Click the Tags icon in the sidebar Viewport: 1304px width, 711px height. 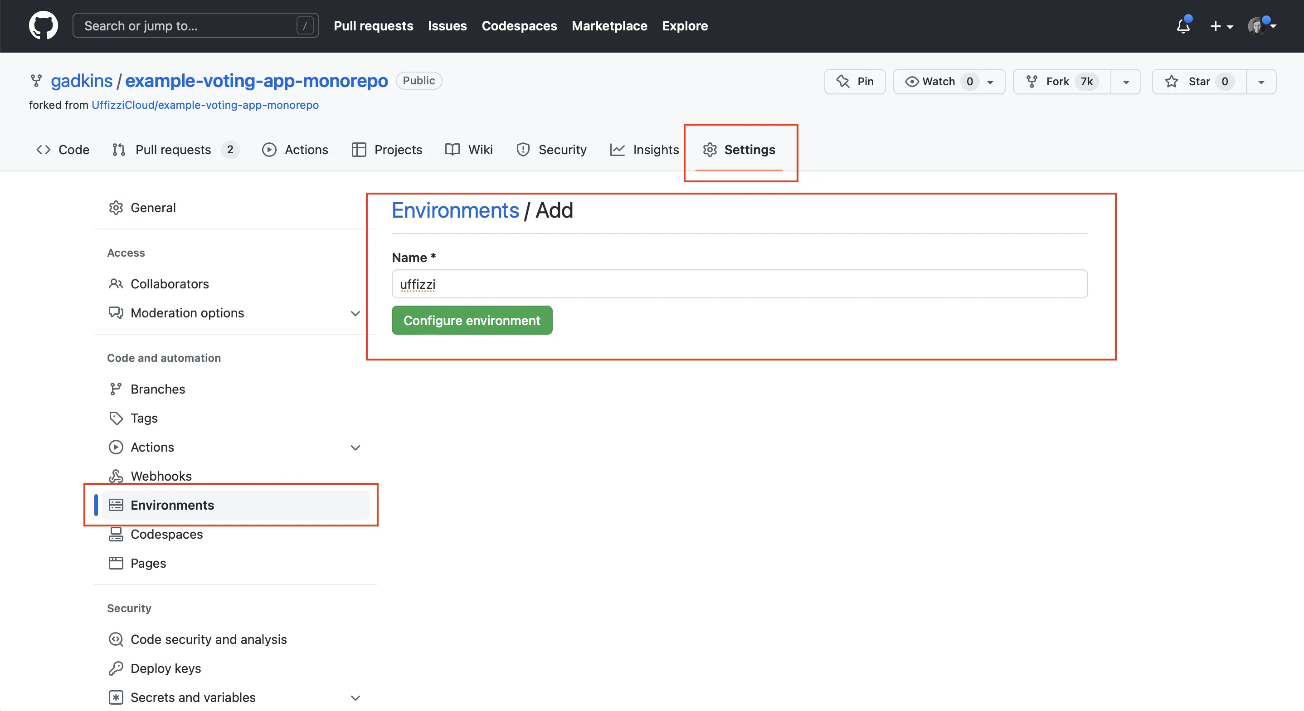tap(116, 418)
